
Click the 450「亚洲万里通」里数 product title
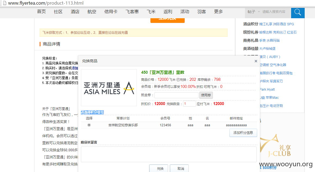[162, 72]
